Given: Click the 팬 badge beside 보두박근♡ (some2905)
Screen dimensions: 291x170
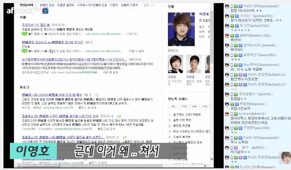Looking at the screenshot, I should [236, 55].
